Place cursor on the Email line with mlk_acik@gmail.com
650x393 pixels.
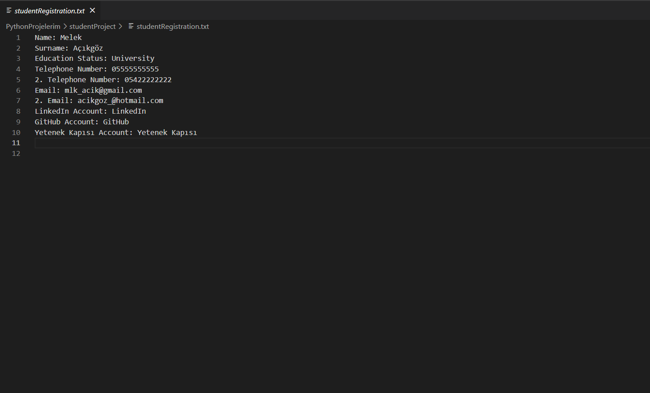pyautogui.click(x=89, y=90)
